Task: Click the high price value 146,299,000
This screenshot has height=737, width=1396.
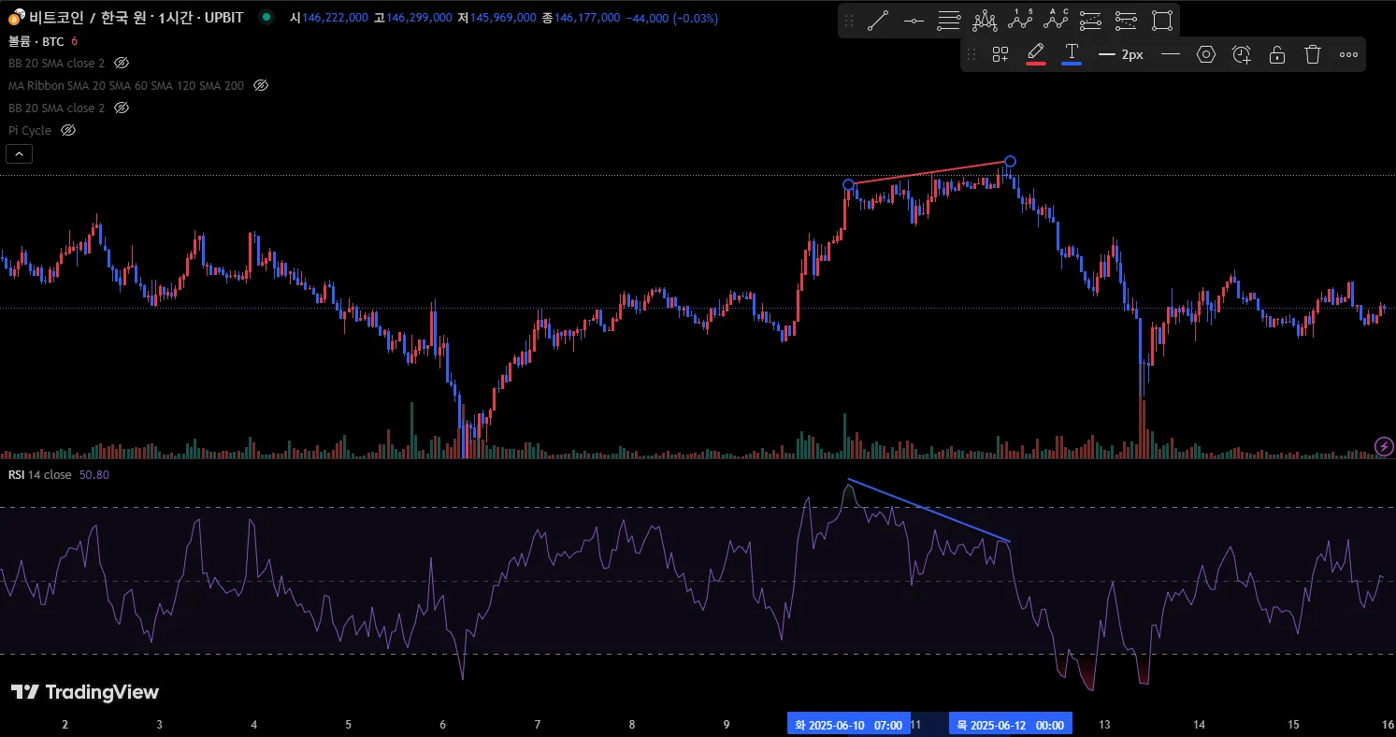Action: pos(419,17)
